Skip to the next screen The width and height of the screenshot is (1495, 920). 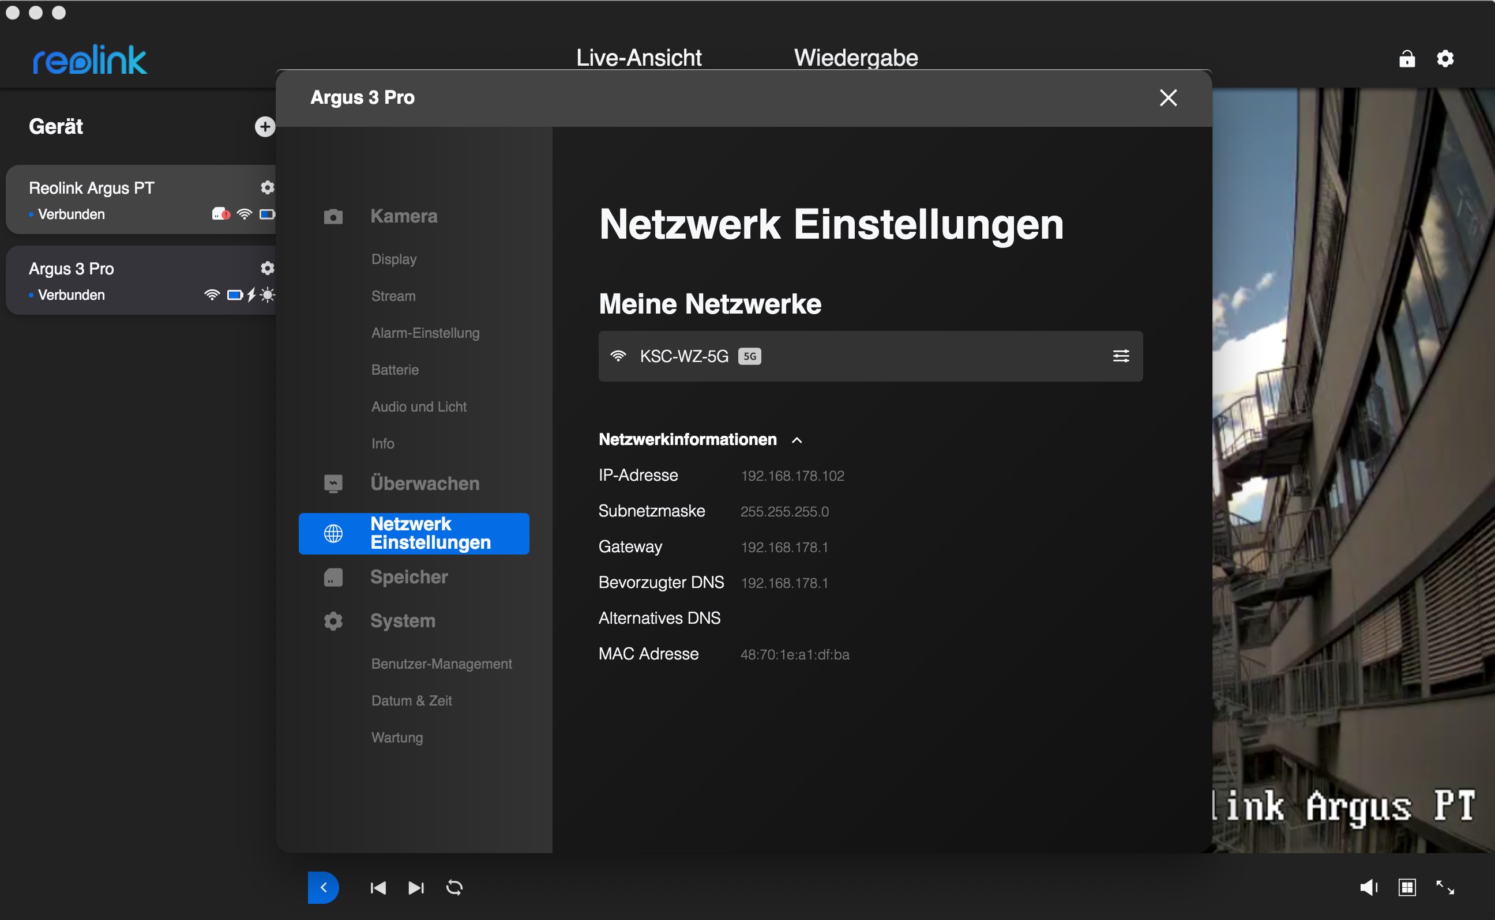pos(416,888)
